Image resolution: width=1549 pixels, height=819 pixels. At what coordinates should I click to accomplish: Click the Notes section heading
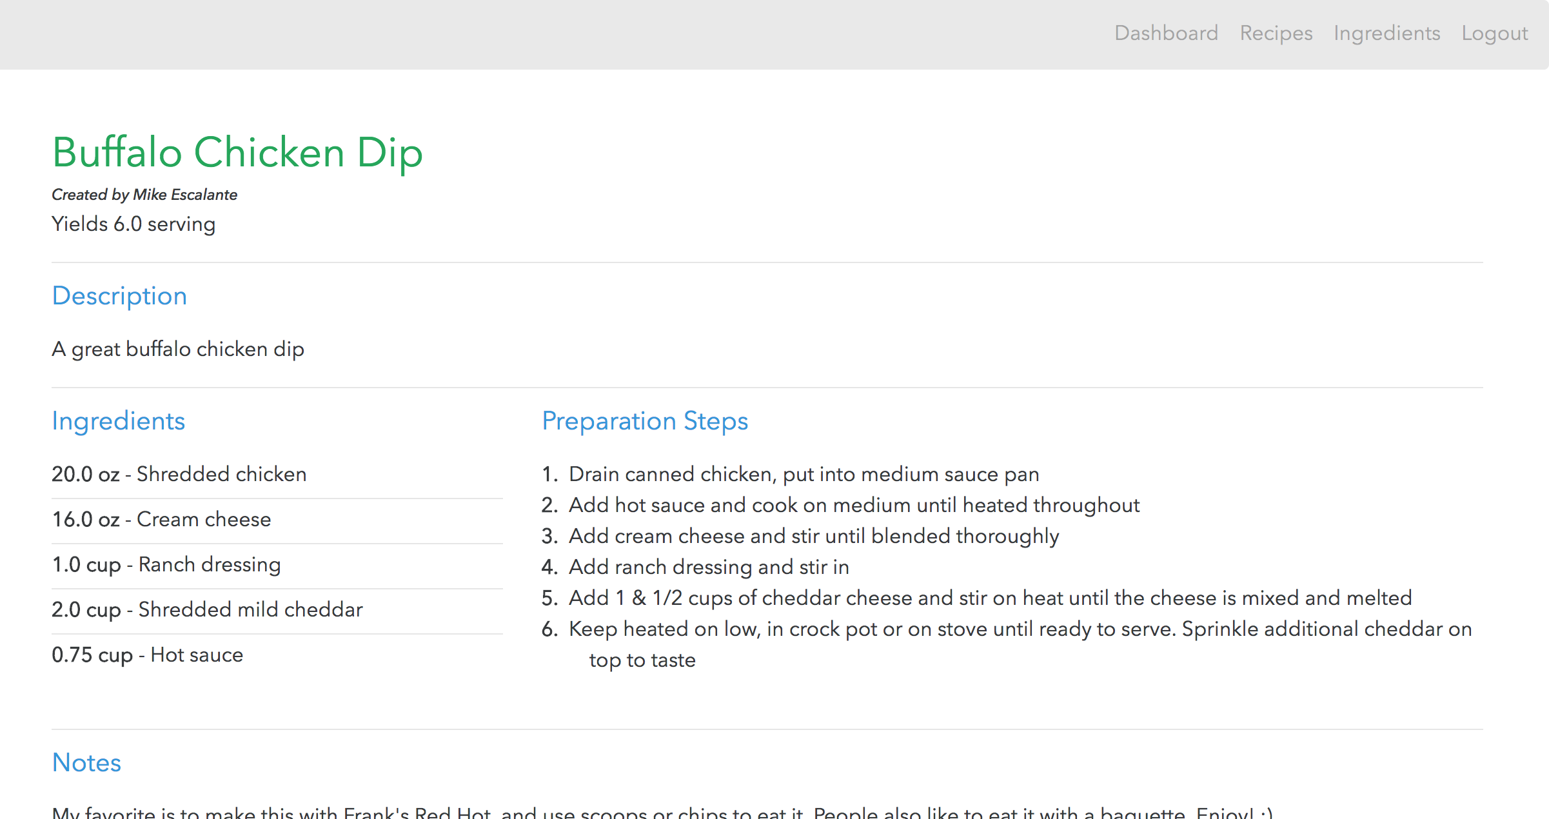[86, 763]
